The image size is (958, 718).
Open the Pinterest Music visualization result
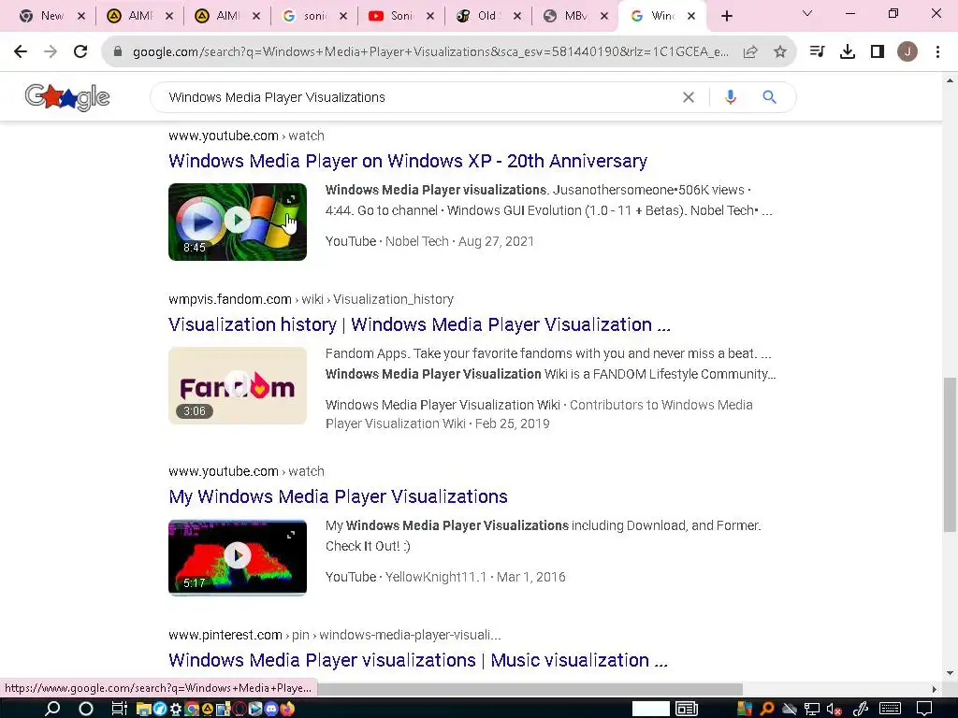(418, 660)
